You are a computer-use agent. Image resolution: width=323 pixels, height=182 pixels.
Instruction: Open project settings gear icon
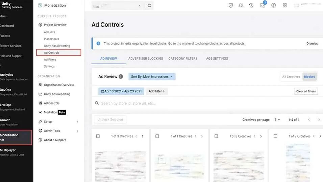click(x=149, y=5)
